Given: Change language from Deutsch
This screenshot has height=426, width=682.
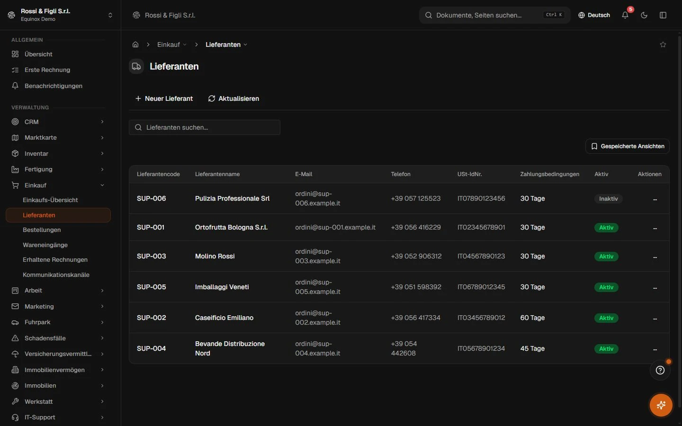Looking at the screenshot, I should (594, 15).
